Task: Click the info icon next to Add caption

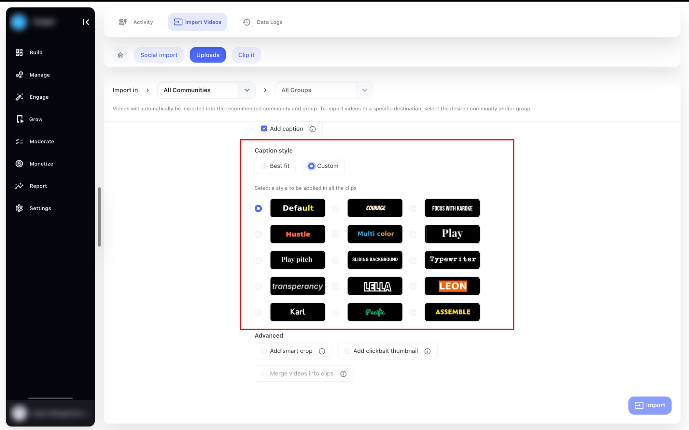Action: click(x=313, y=129)
